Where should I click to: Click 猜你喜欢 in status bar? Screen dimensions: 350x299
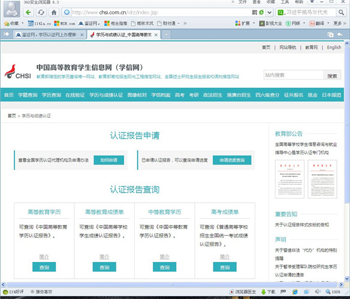(42, 292)
